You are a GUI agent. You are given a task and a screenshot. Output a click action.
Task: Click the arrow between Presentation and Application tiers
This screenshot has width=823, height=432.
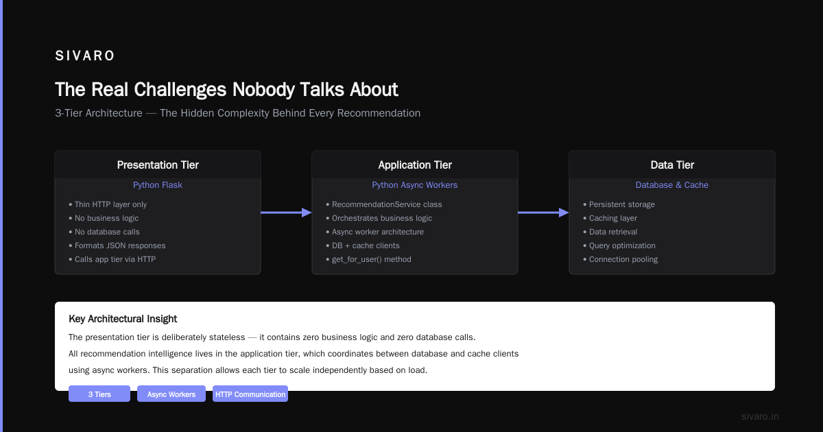287,213
